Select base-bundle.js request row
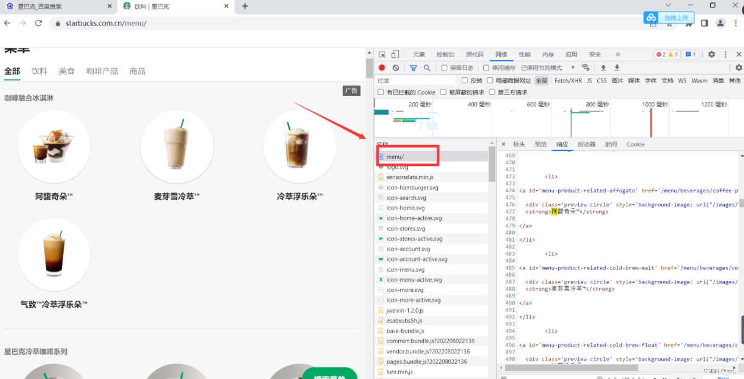 pyautogui.click(x=432, y=331)
